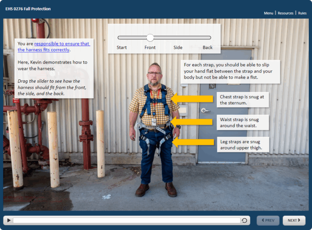Click the harness view slider thumb
The height and width of the screenshot is (230, 312).
point(150,38)
